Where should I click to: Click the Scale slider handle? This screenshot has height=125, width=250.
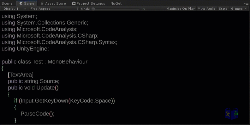pyautogui.click(x=93, y=9)
